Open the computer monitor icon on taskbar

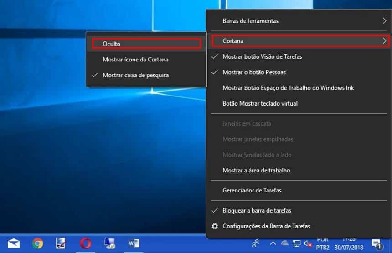pos(109,243)
